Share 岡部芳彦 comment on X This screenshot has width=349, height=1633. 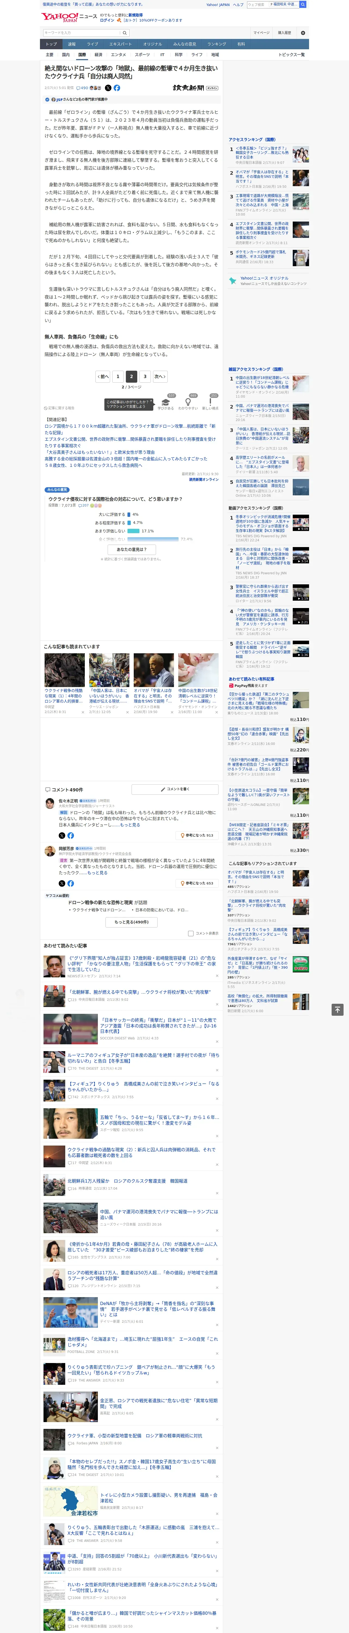[x=62, y=883]
